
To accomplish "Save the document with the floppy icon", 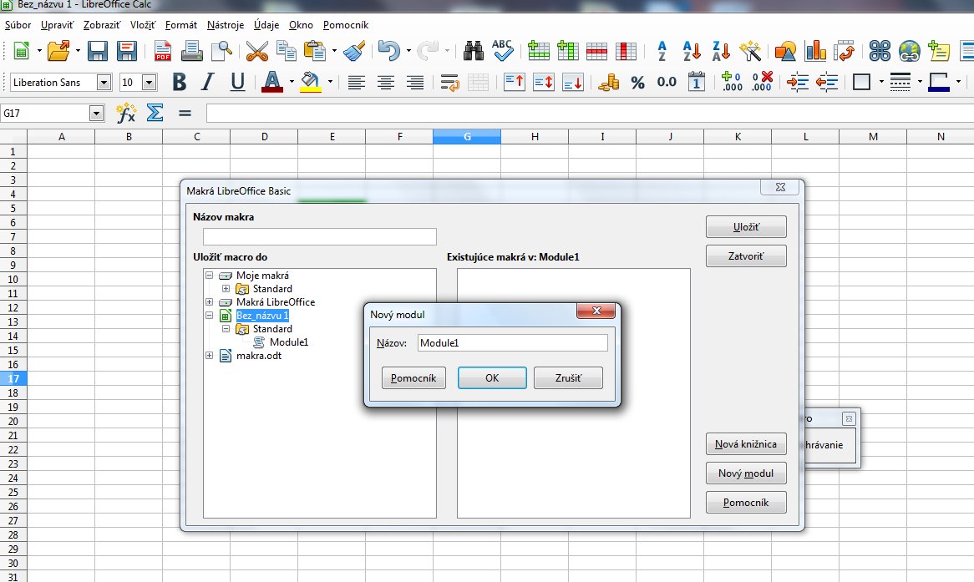I will point(98,51).
